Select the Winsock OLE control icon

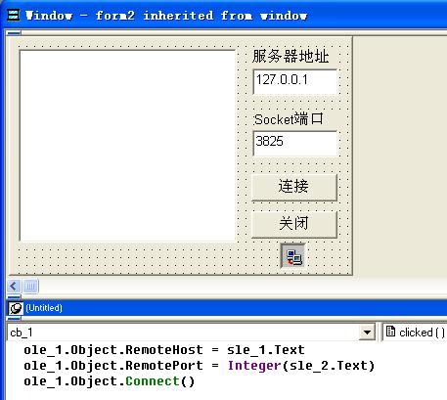tap(292, 256)
